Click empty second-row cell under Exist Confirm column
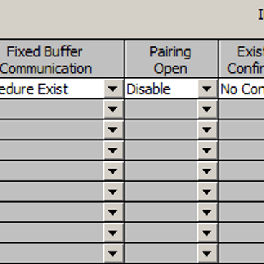Image resolution: width=264 pixels, height=264 pixels. [x=242, y=109]
